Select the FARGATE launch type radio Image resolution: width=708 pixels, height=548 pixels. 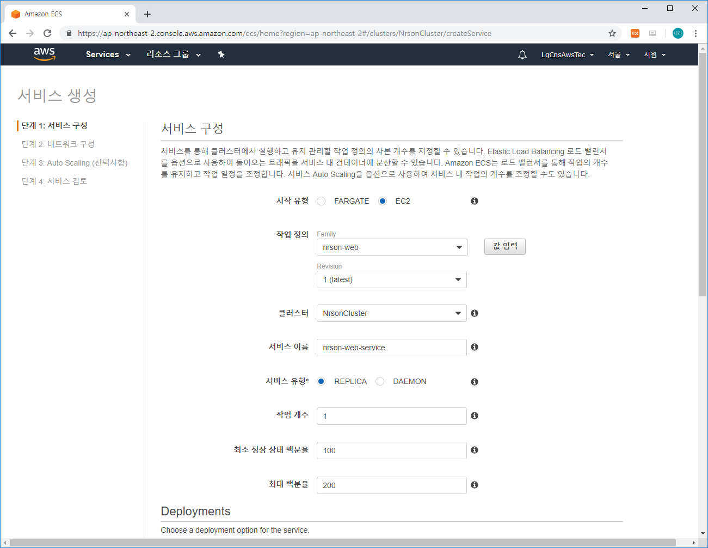[x=321, y=201]
